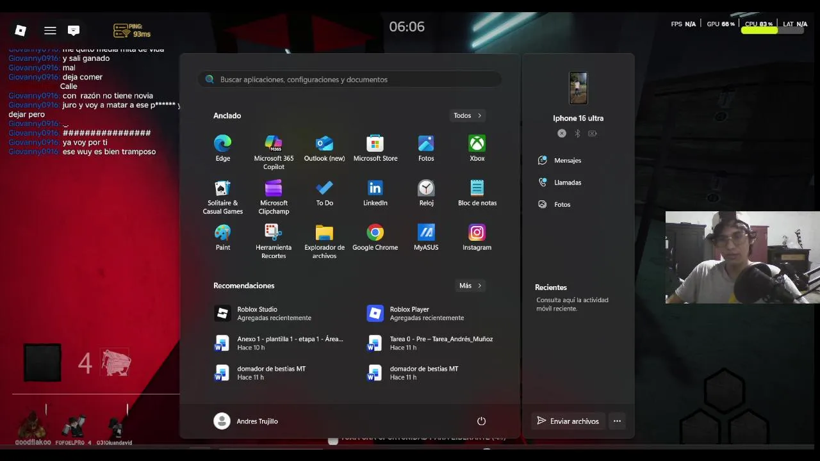Launch the Xbox app
This screenshot has height=461, width=820.
coord(477,148)
